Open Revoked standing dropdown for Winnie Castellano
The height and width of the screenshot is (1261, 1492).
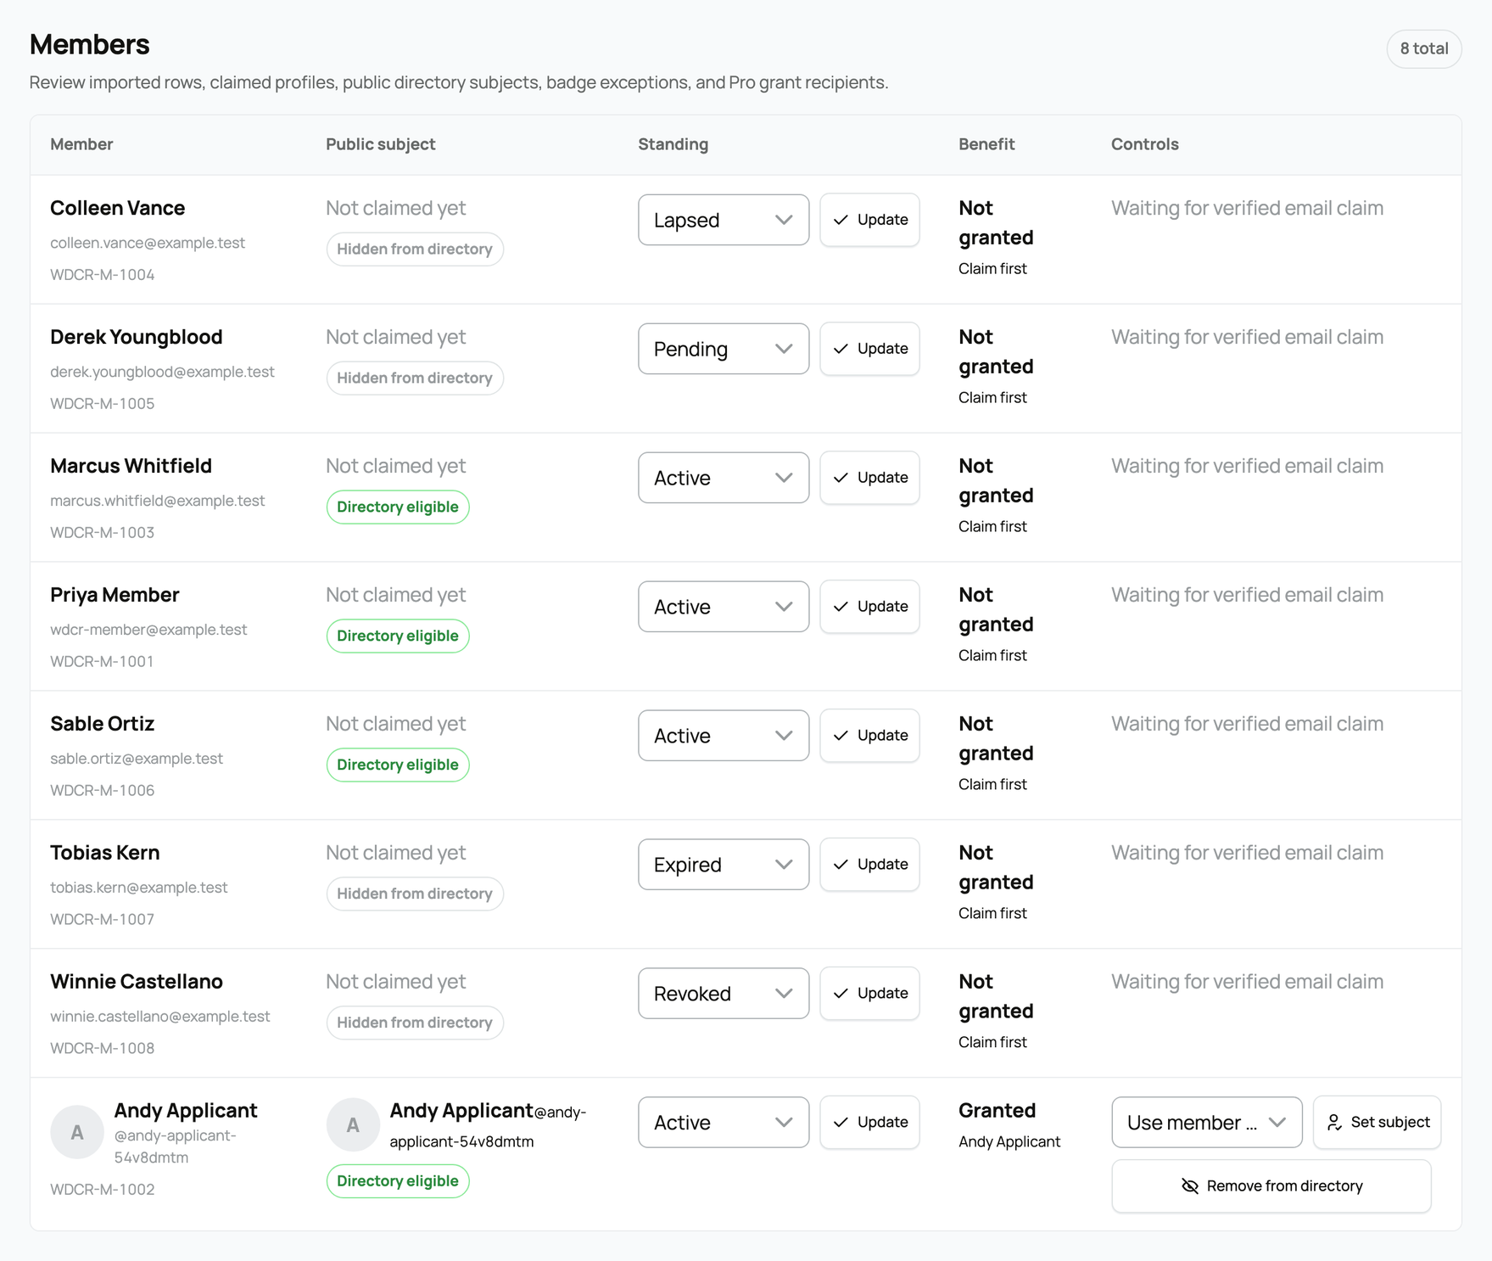[724, 994]
